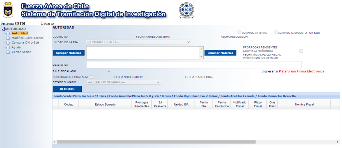Viewport: 342px width, 148px height.
Task: Click the page icon next to Modifica Clave Acceso
Action: (x=8, y=38)
